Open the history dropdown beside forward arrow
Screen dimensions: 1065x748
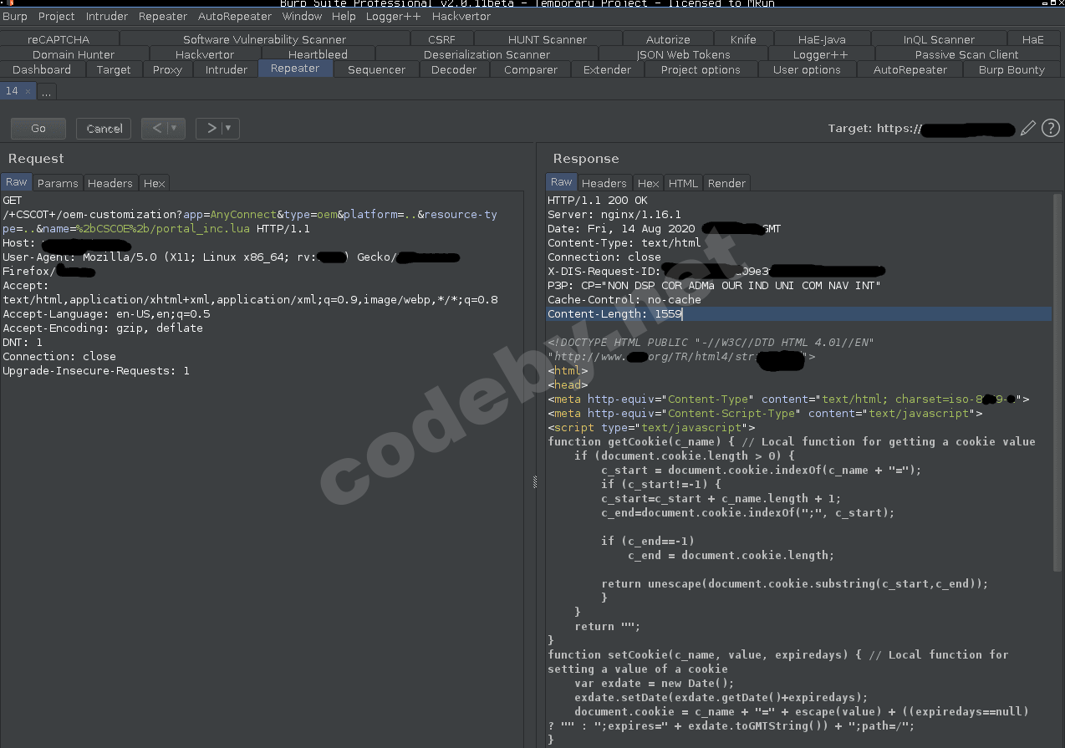pyautogui.click(x=228, y=128)
